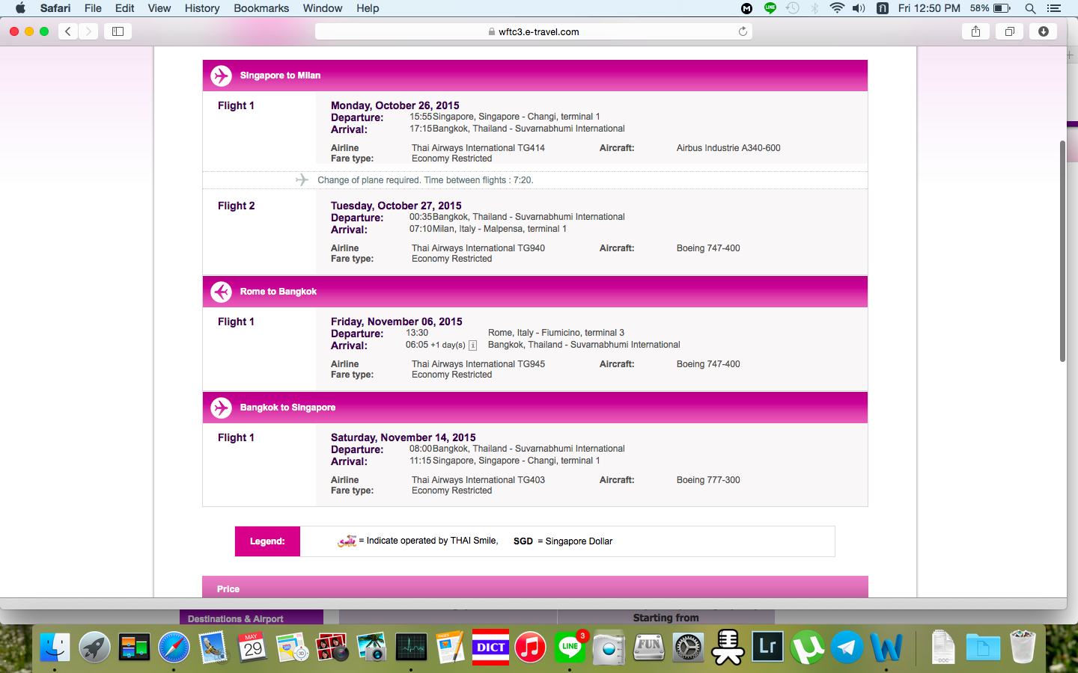1078x673 pixels.
Task: Reload the page with the refresh icon
Action: point(743,31)
